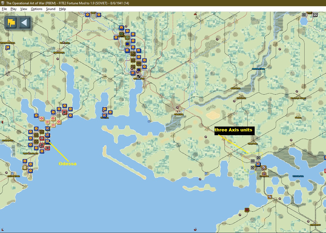Select the tan cavalry counter beside the Perekop airfield
The height and width of the screenshot is (233, 326).
pos(264,167)
